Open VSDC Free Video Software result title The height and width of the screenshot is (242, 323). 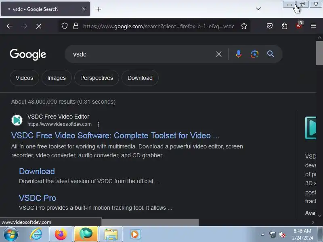pos(115,136)
